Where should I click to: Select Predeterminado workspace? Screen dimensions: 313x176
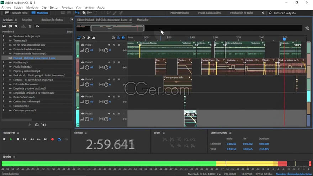180,13
